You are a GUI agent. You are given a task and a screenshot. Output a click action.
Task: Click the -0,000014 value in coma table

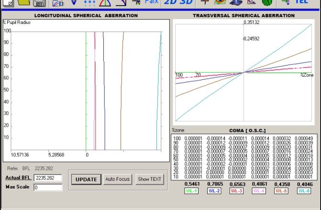point(216,138)
